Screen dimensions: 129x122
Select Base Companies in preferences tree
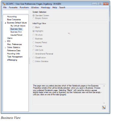click(x=14, y=20)
